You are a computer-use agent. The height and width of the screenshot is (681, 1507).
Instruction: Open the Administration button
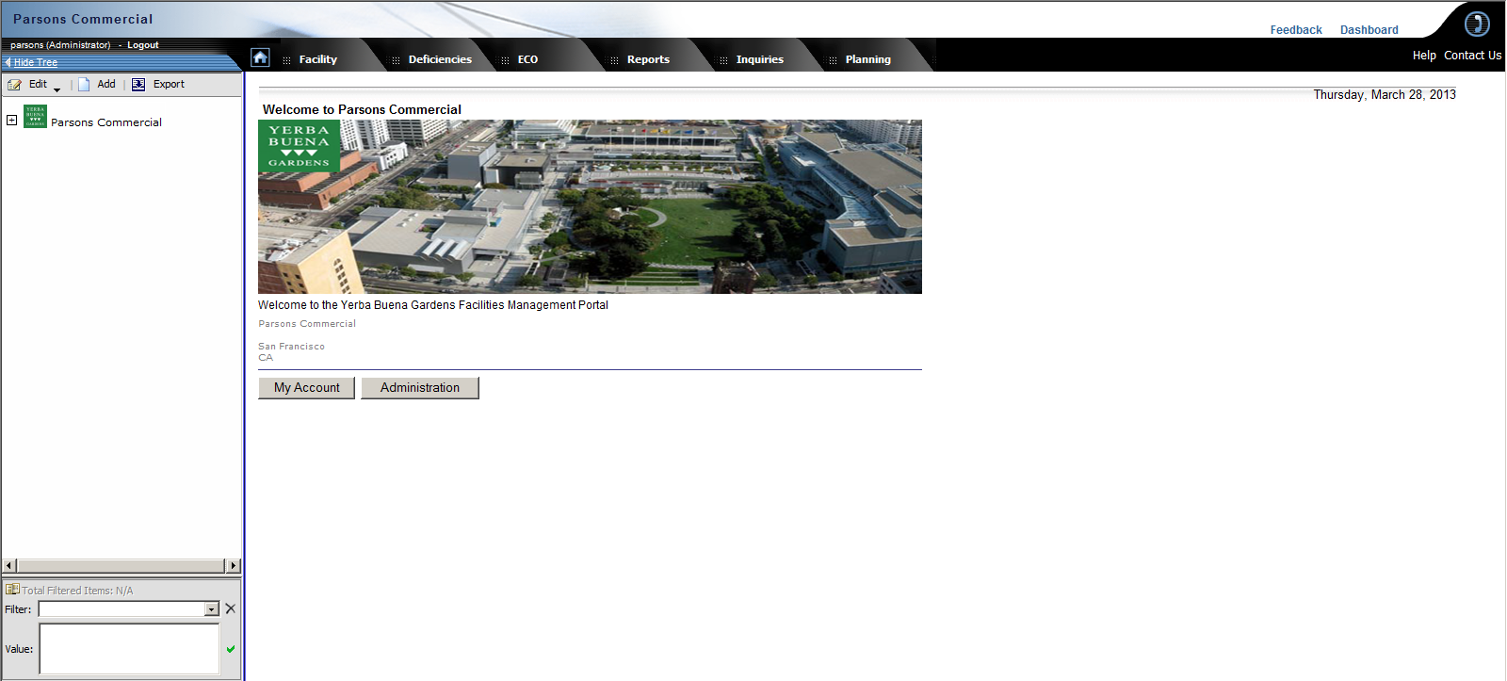pyautogui.click(x=420, y=388)
